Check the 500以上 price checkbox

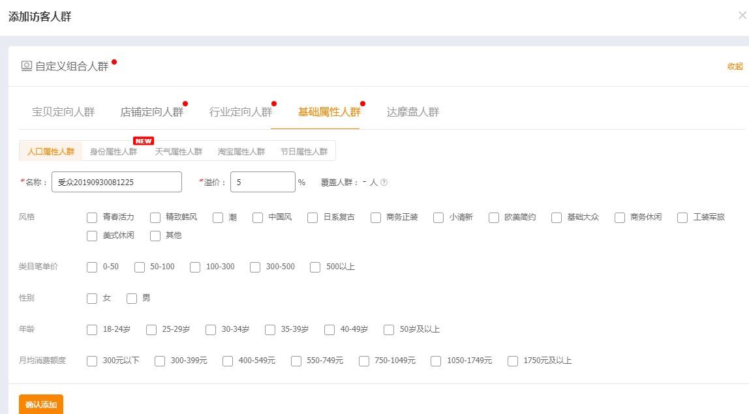pos(315,267)
